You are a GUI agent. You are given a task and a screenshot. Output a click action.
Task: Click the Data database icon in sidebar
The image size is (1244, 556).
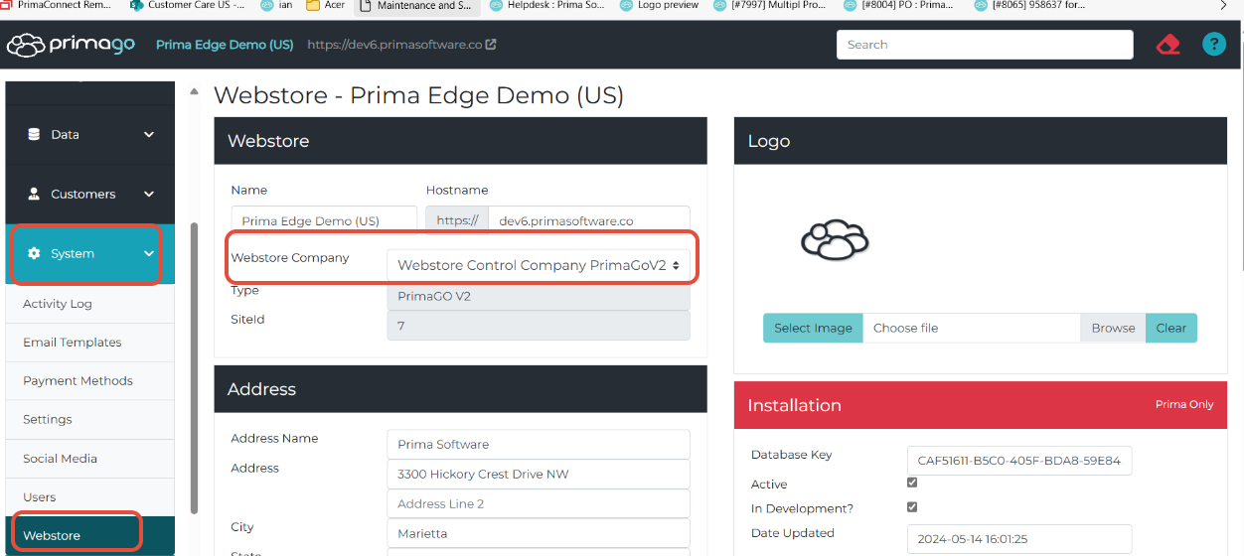[34, 134]
